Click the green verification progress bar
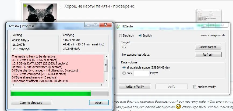Image resolution: width=233 pixels, height=111 pixels. (x=59, y=93)
